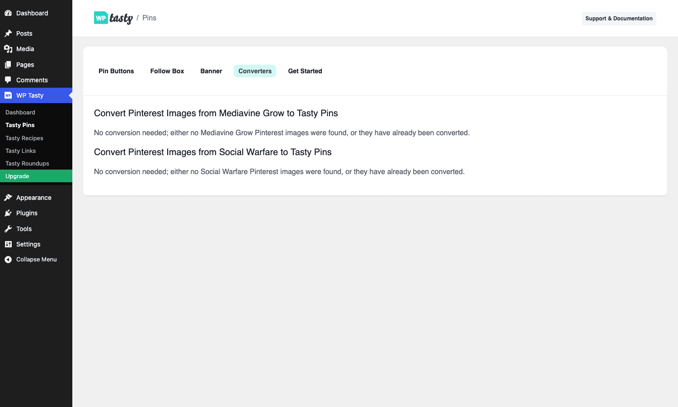Click the Mediavine Grow conversion heading
Image resolution: width=678 pixels, height=407 pixels.
(216, 113)
